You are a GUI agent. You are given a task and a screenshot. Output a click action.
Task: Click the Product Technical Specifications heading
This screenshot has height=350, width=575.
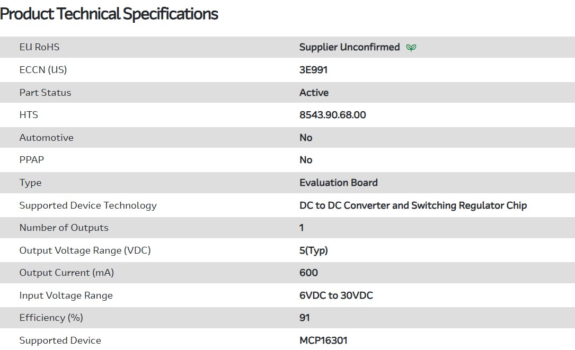(109, 14)
